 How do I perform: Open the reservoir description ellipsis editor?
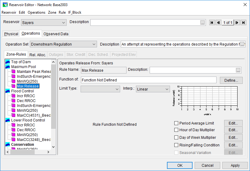pyautogui.click(x=203, y=23)
